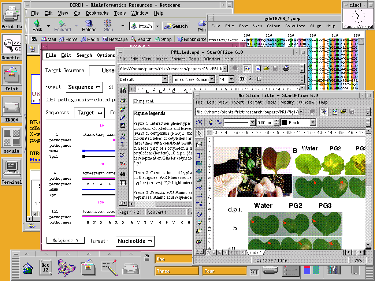375x281 pixels.
Task: Select the 3D Objects tool in the slide toolbar
Action: 199,179
